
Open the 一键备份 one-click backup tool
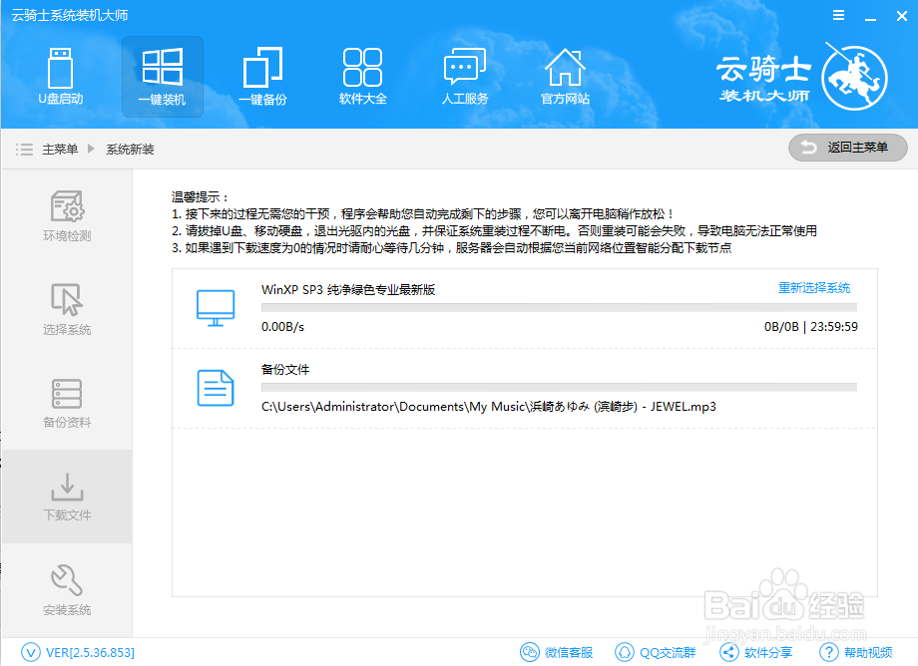pyautogui.click(x=261, y=77)
